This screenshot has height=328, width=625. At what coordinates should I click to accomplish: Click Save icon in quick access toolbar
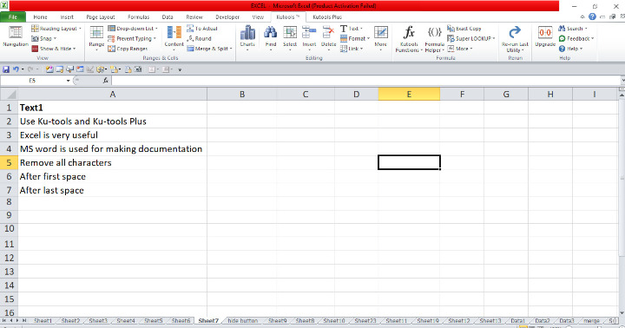pos(6,69)
